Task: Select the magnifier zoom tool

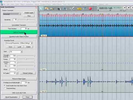Action: tap(65, 9)
